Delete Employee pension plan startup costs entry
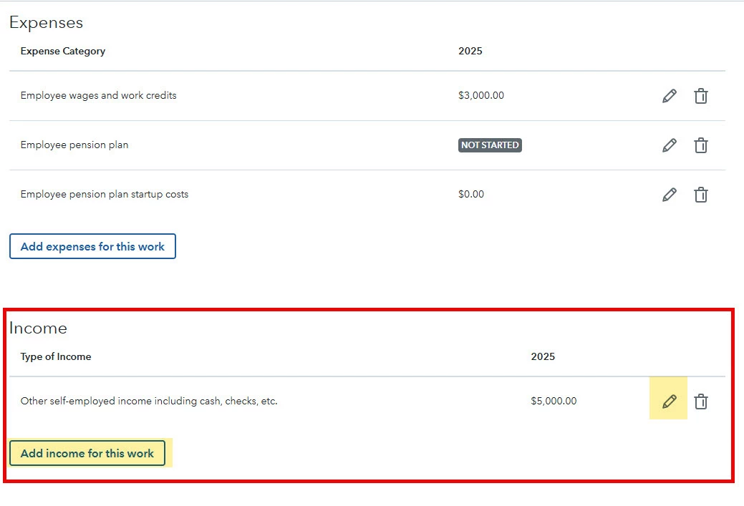This screenshot has width=744, height=506. coord(701,195)
